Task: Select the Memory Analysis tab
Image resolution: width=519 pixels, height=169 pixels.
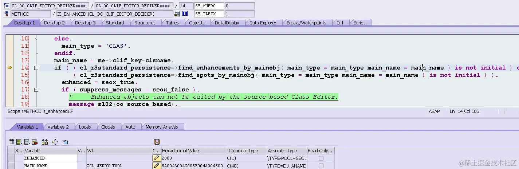Action: click(162, 127)
